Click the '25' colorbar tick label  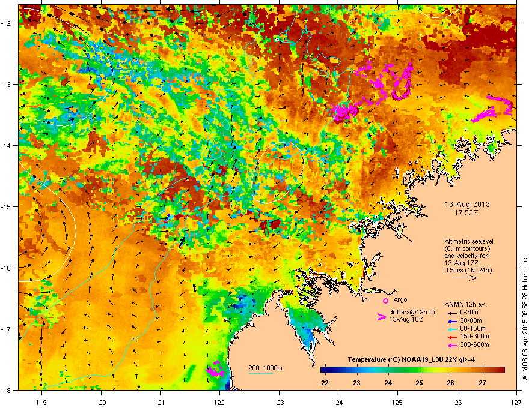click(420, 383)
